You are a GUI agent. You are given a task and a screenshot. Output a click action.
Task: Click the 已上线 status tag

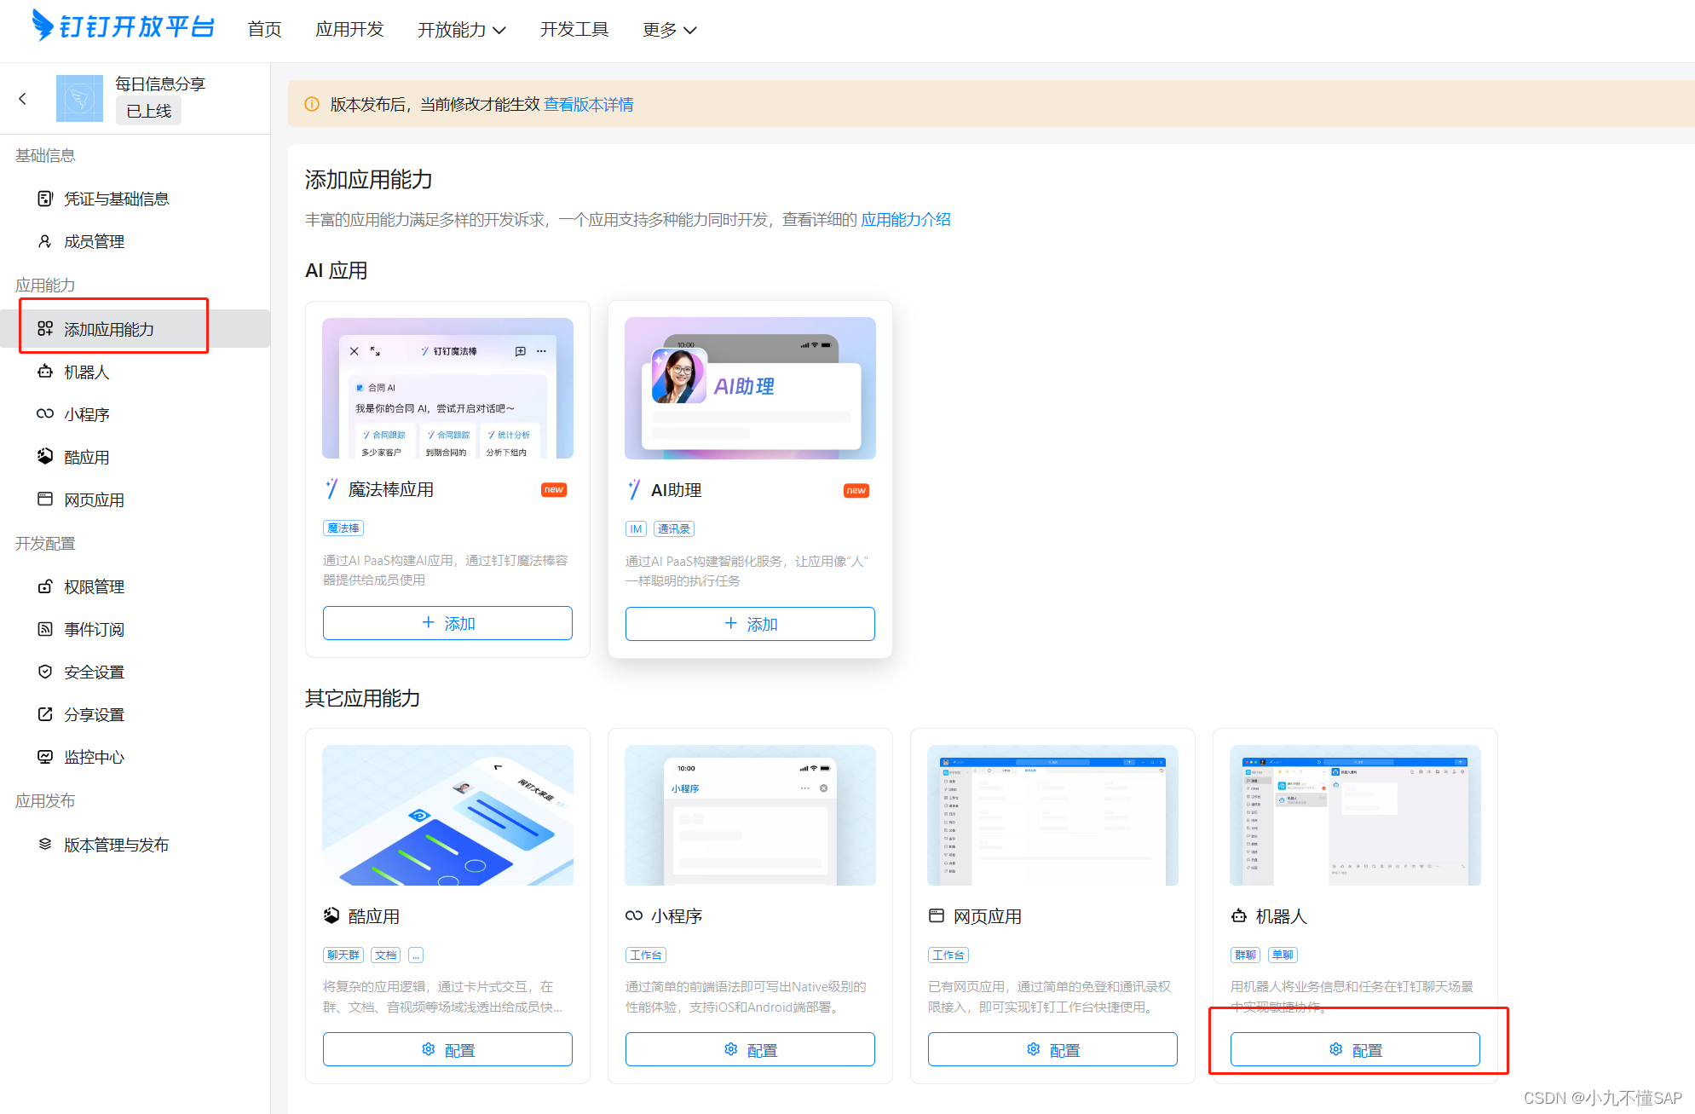pyautogui.click(x=148, y=111)
